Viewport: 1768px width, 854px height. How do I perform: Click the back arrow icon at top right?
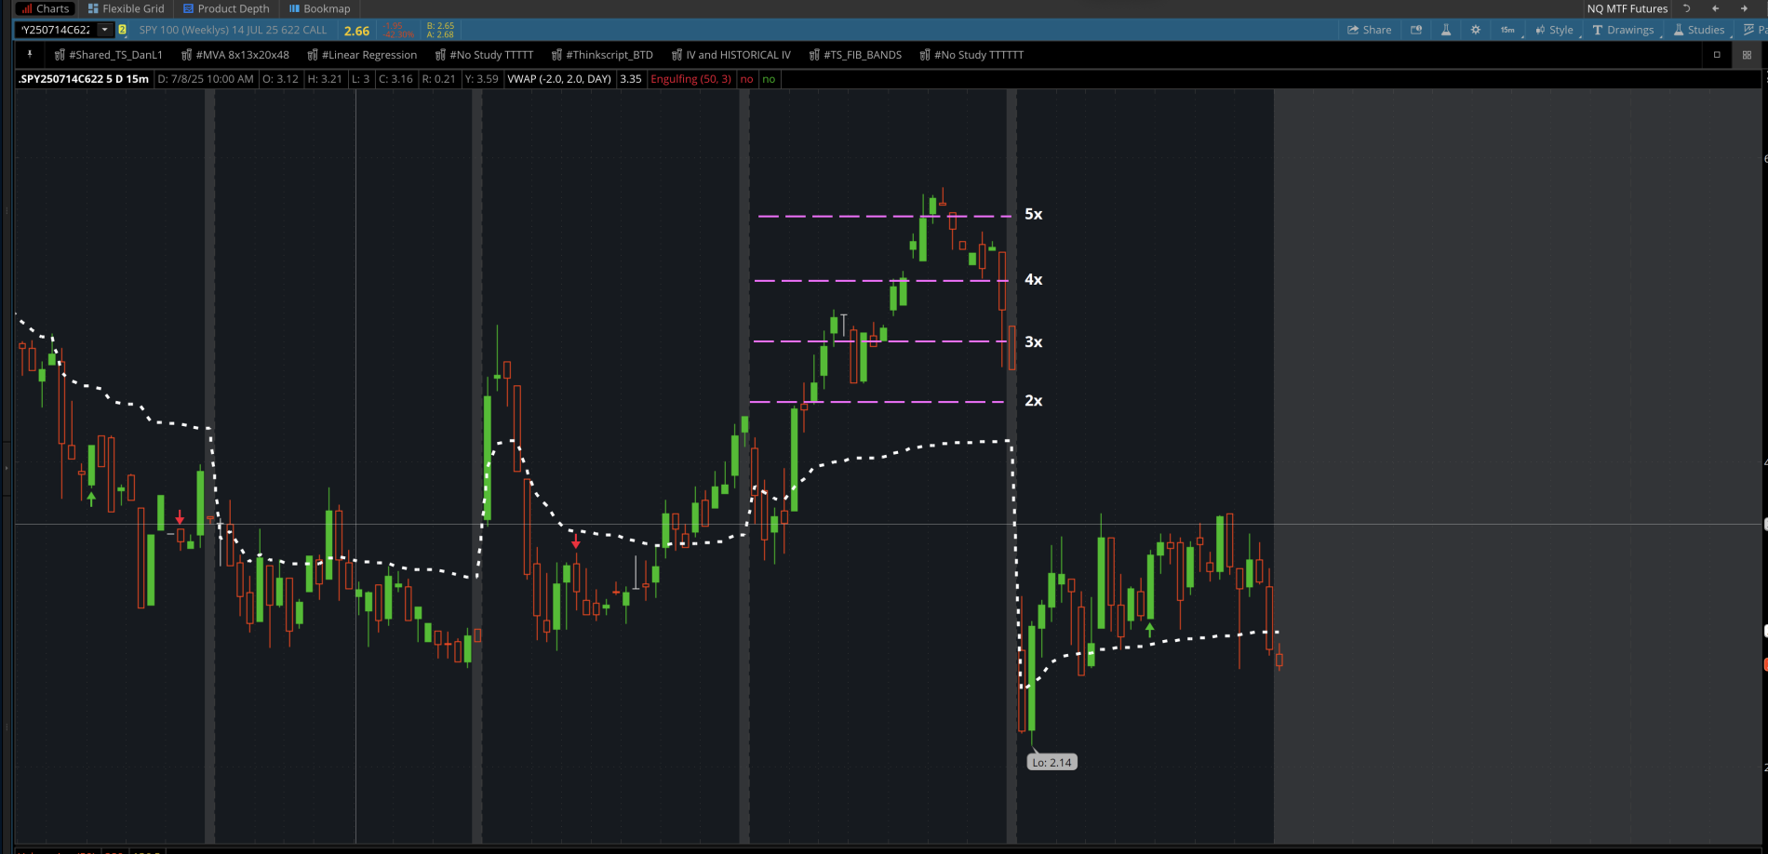click(1715, 8)
